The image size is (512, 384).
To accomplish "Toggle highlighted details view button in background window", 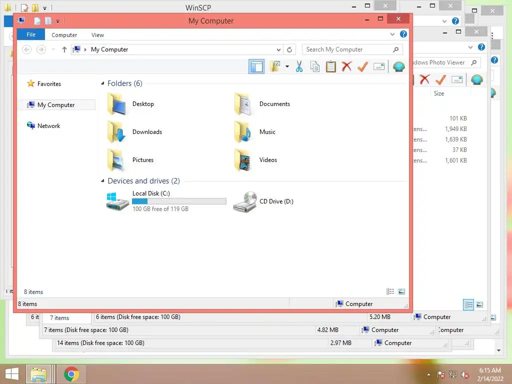I will 468,304.
